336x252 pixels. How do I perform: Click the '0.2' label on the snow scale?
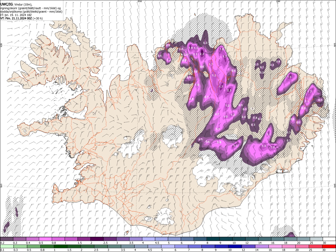point(2,243)
